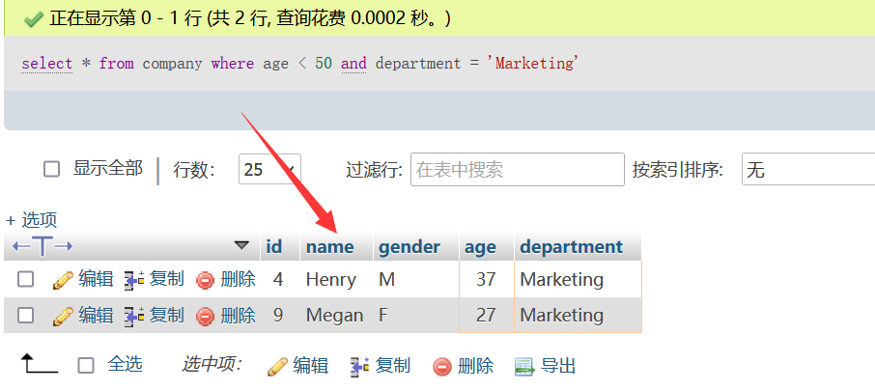Click the green checkmark success icon
The height and width of the screenshot is (391, 875).
pyautogui.click(x=34, y=19)
